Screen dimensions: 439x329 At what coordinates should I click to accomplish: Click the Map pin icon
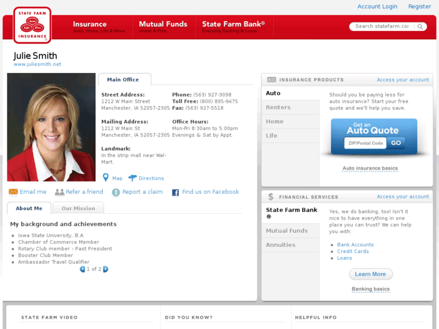click(106, 177)
